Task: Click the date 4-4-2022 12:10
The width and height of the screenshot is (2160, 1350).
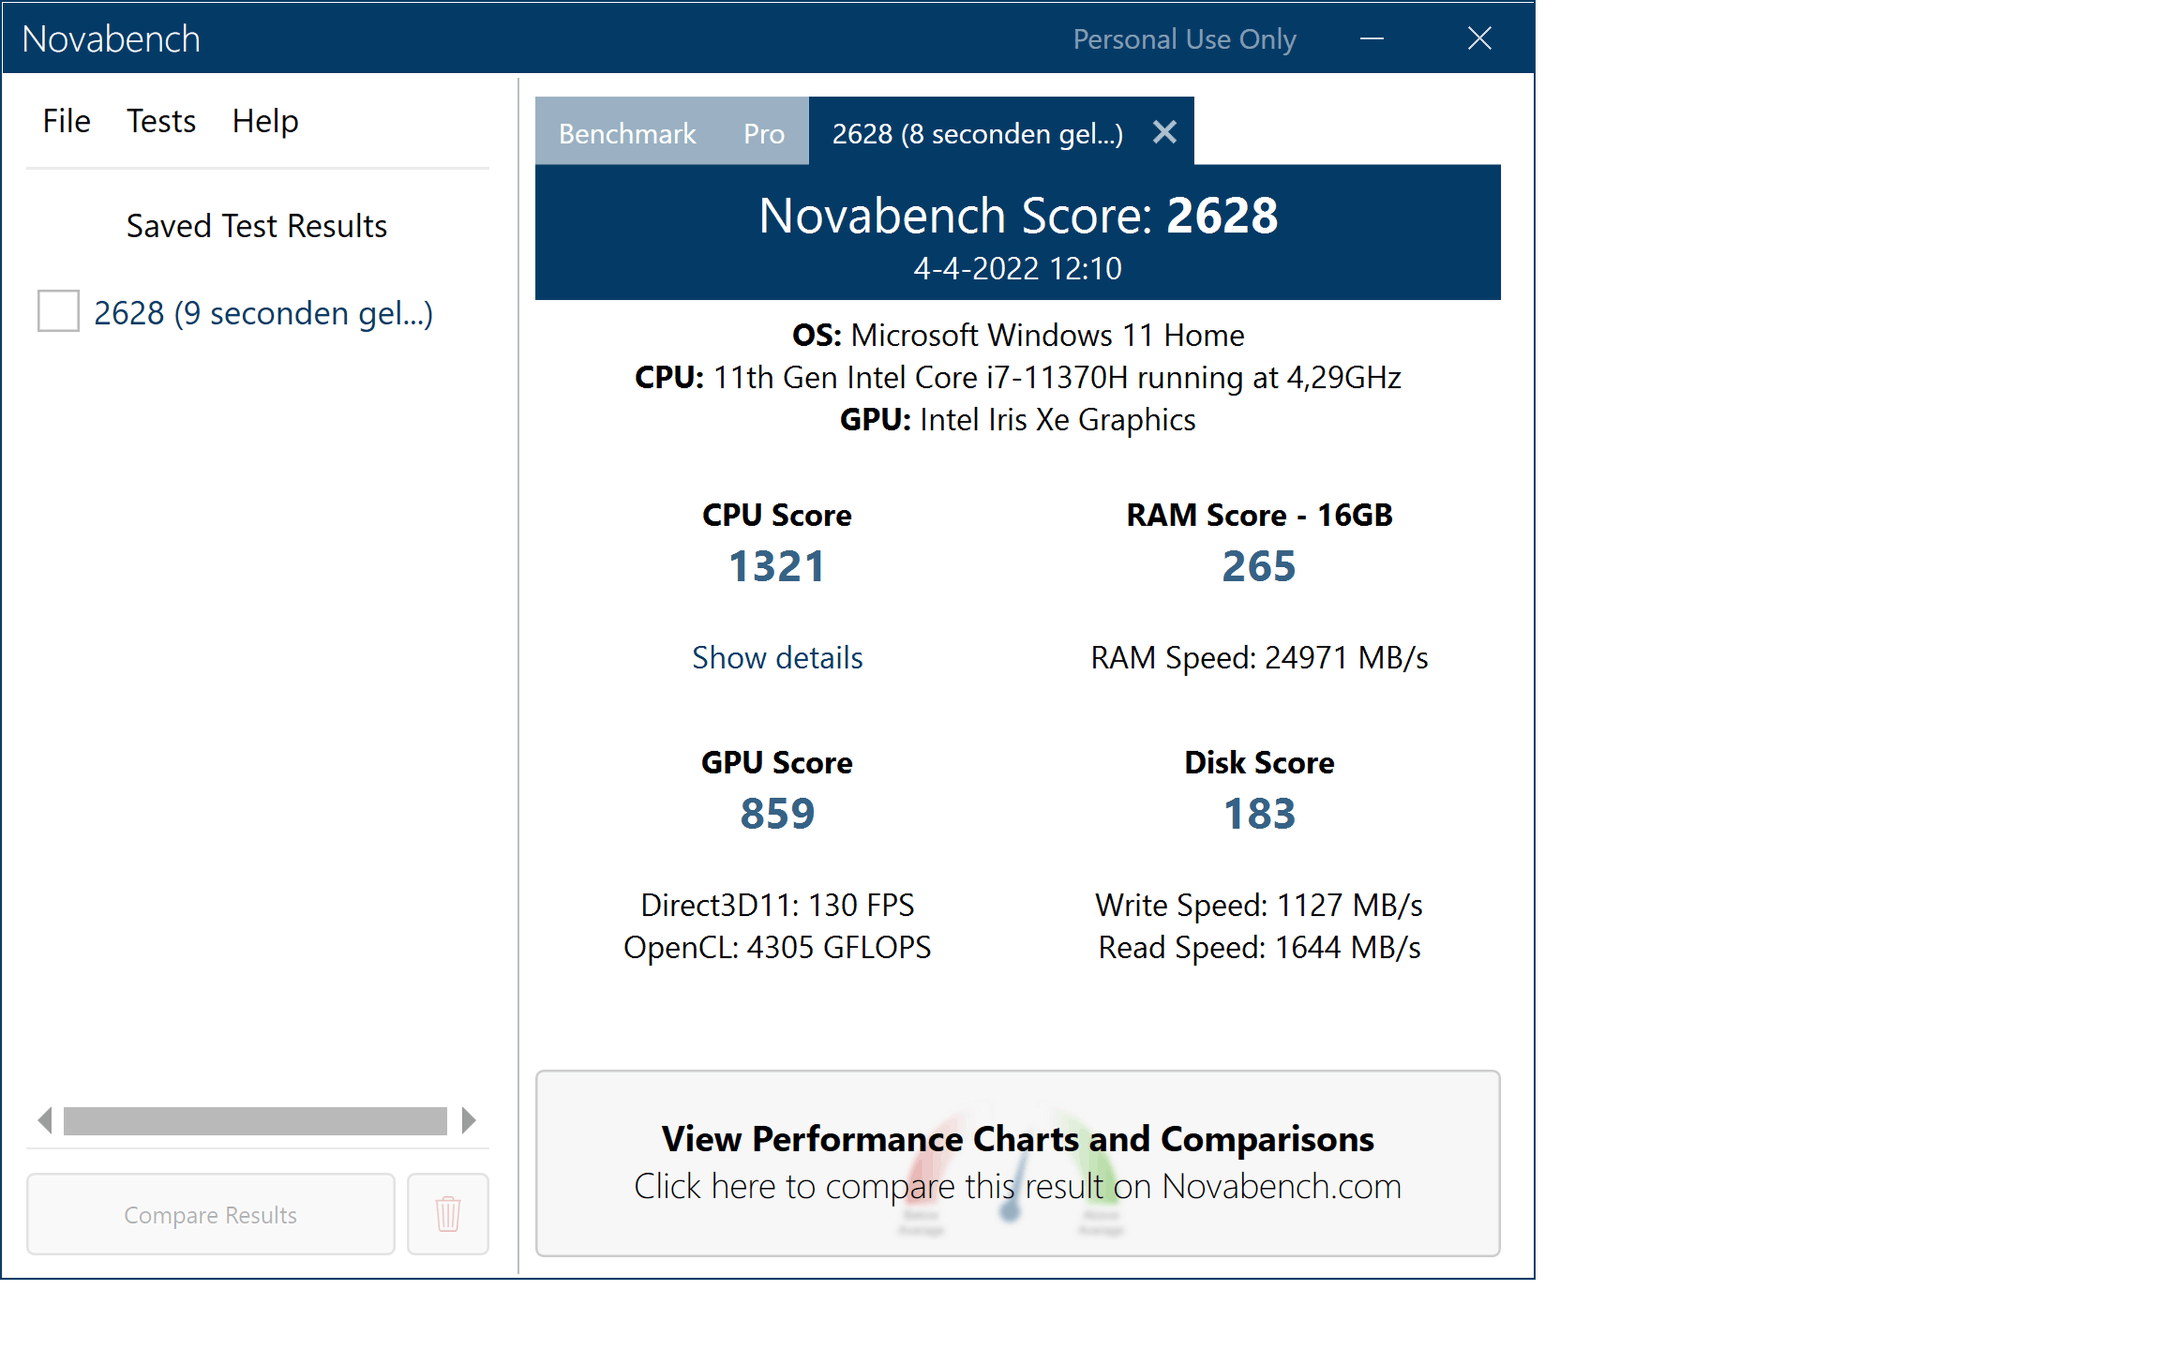Action: (x=1017, y=269)
